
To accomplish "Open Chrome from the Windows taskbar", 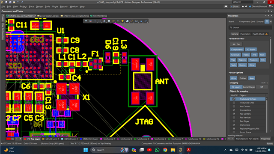I will coord(165,150).
